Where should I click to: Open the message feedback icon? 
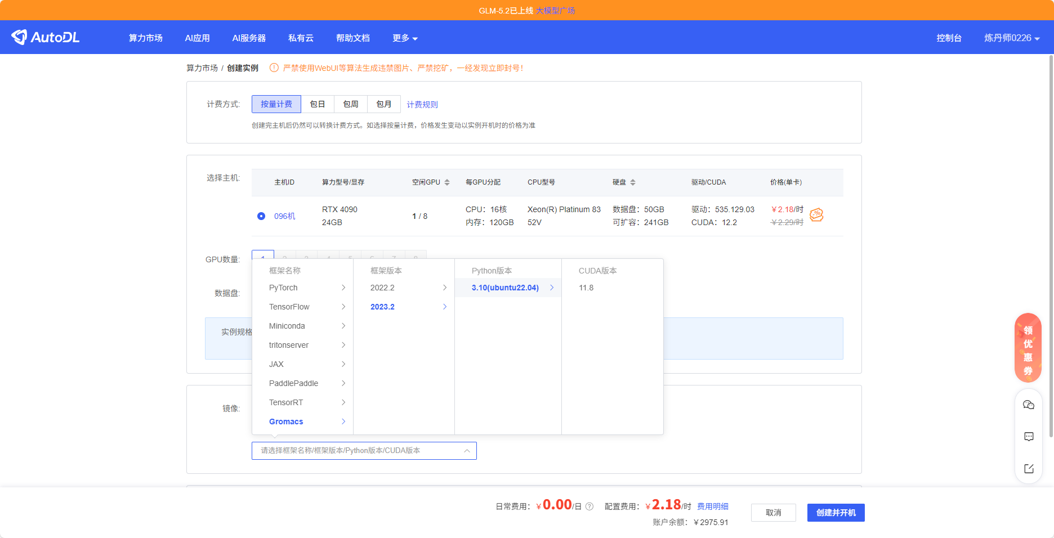coord(1029,437)
